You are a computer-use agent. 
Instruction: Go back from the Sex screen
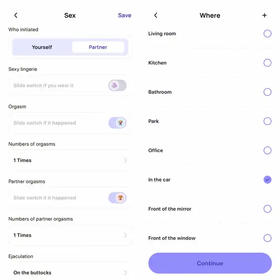tap(16, 15)
